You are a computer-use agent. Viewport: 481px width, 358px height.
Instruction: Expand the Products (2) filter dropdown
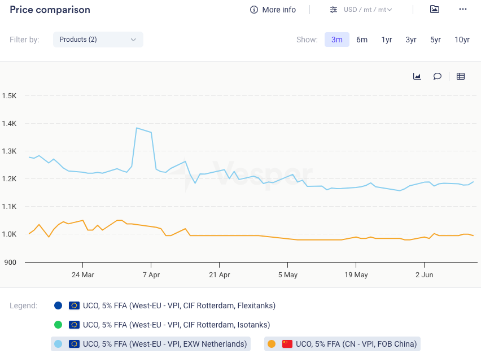click(x=98, y=40)
